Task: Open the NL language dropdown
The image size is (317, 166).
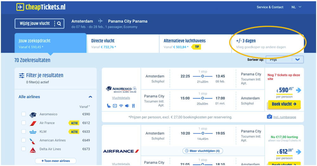Action: pos(296,7)
